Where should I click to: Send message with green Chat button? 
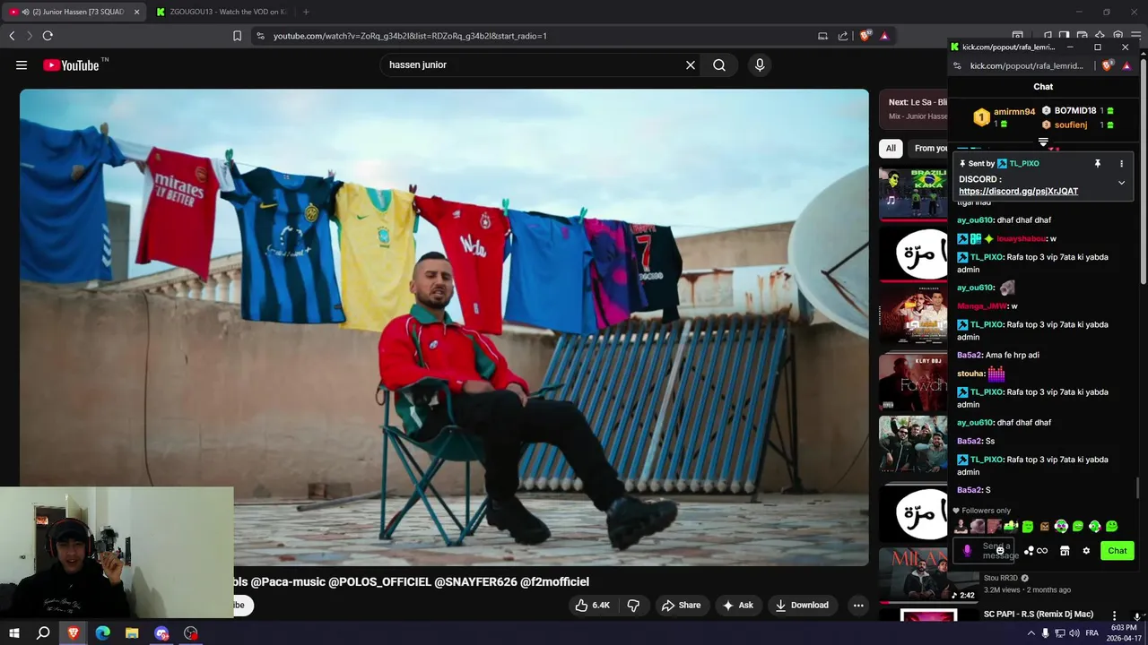pyautogui.click(x=1117, y=551)
